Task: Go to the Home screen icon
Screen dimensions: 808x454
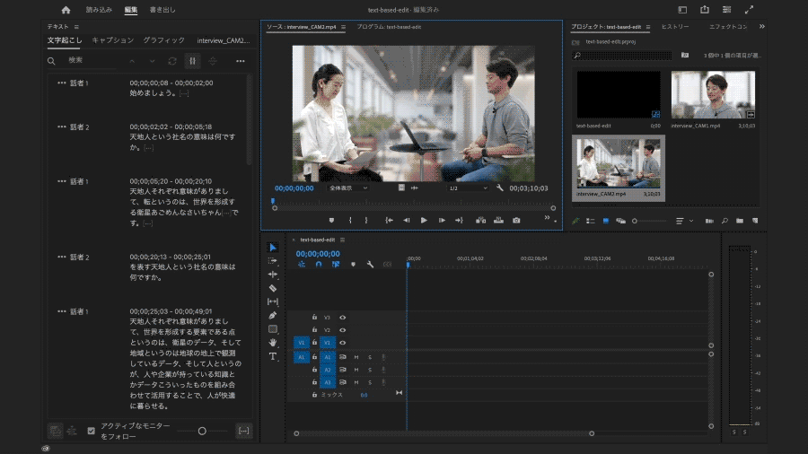Action: pyautogui.click(x=66, y=10)
